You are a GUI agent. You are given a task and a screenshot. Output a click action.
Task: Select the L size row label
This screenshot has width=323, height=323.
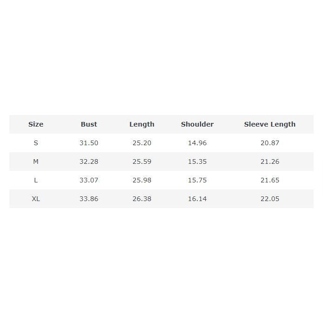pyautogui.click(x=36, y=180)
